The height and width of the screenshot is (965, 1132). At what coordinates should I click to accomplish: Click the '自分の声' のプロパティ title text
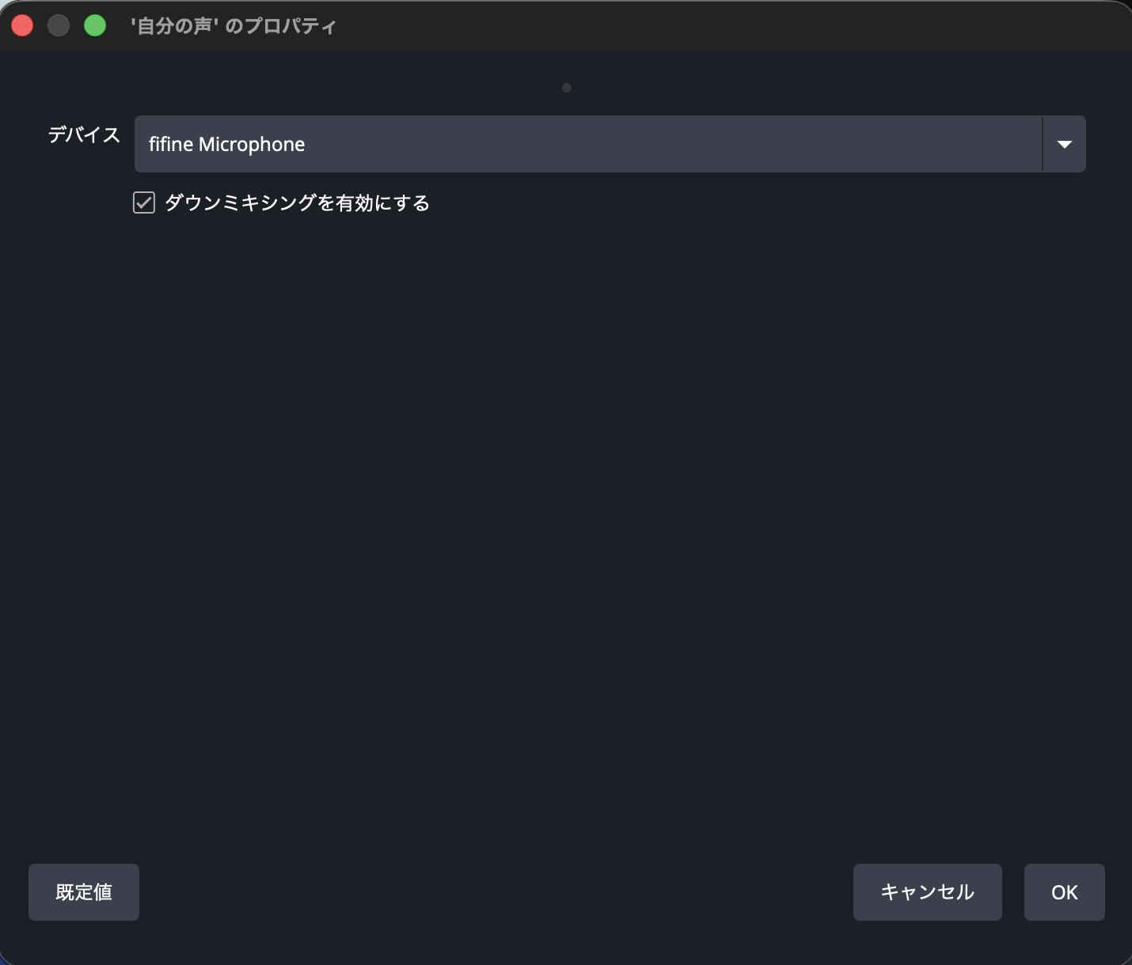pos(234,26)
